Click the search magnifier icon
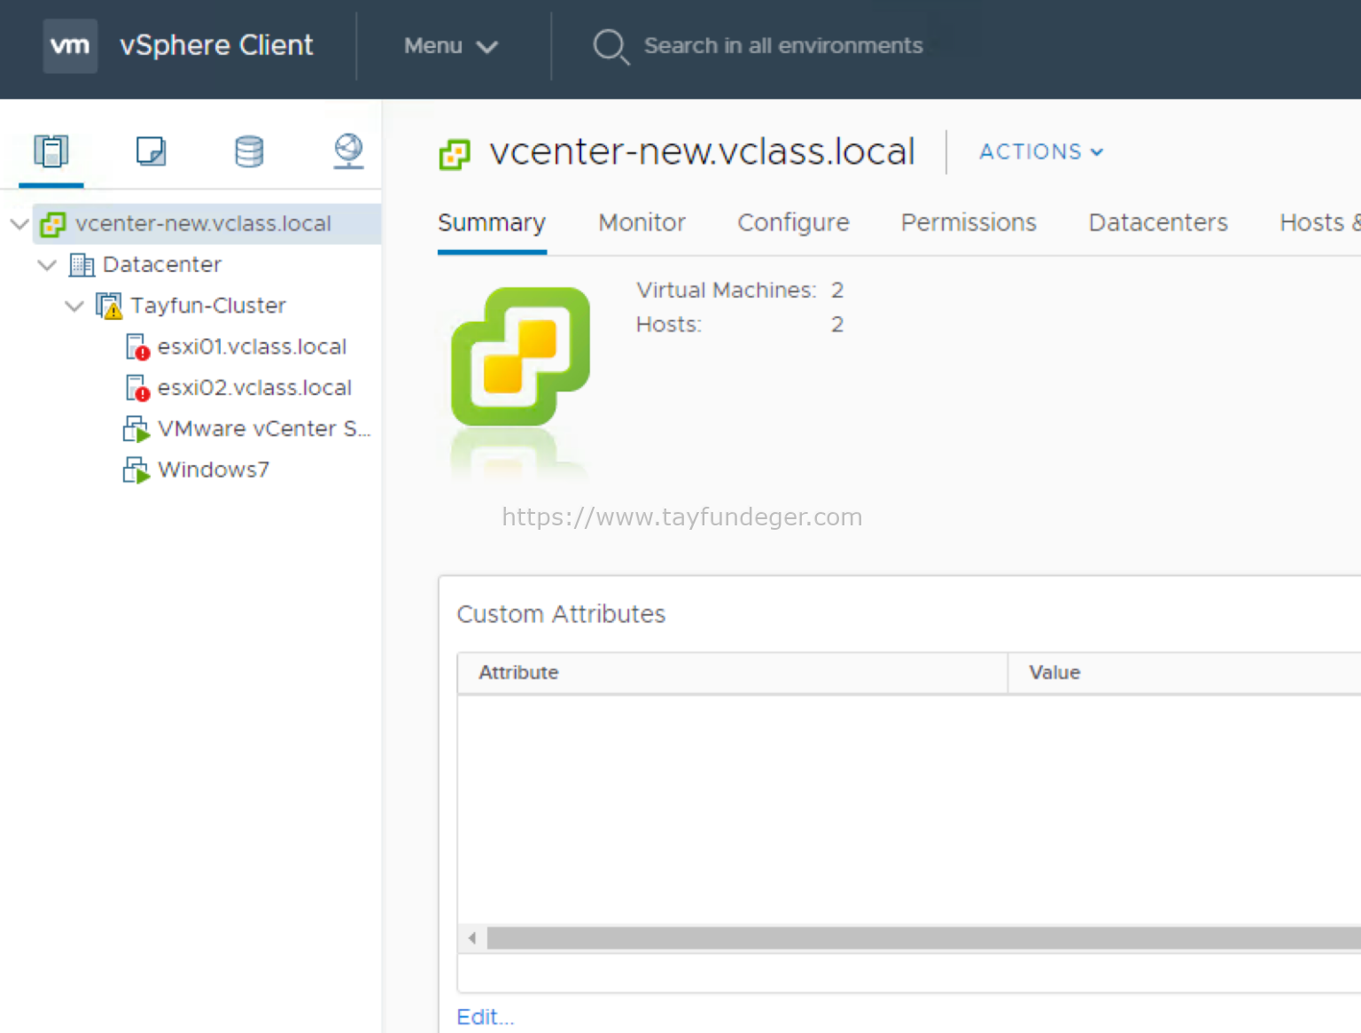 611,45
